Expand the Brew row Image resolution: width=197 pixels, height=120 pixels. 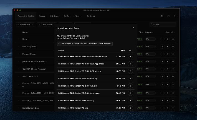click(18, 39)
